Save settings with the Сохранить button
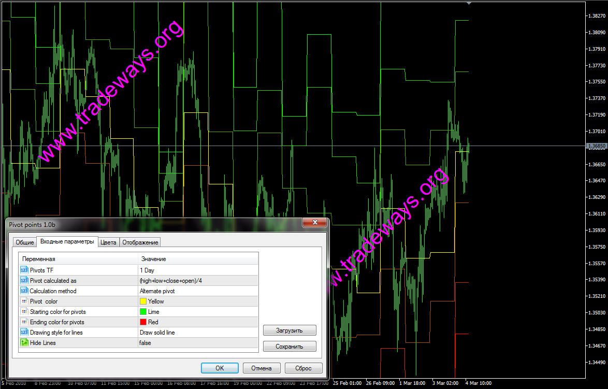 (x=289, y=347)
